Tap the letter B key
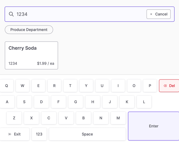 click(83, 118)
